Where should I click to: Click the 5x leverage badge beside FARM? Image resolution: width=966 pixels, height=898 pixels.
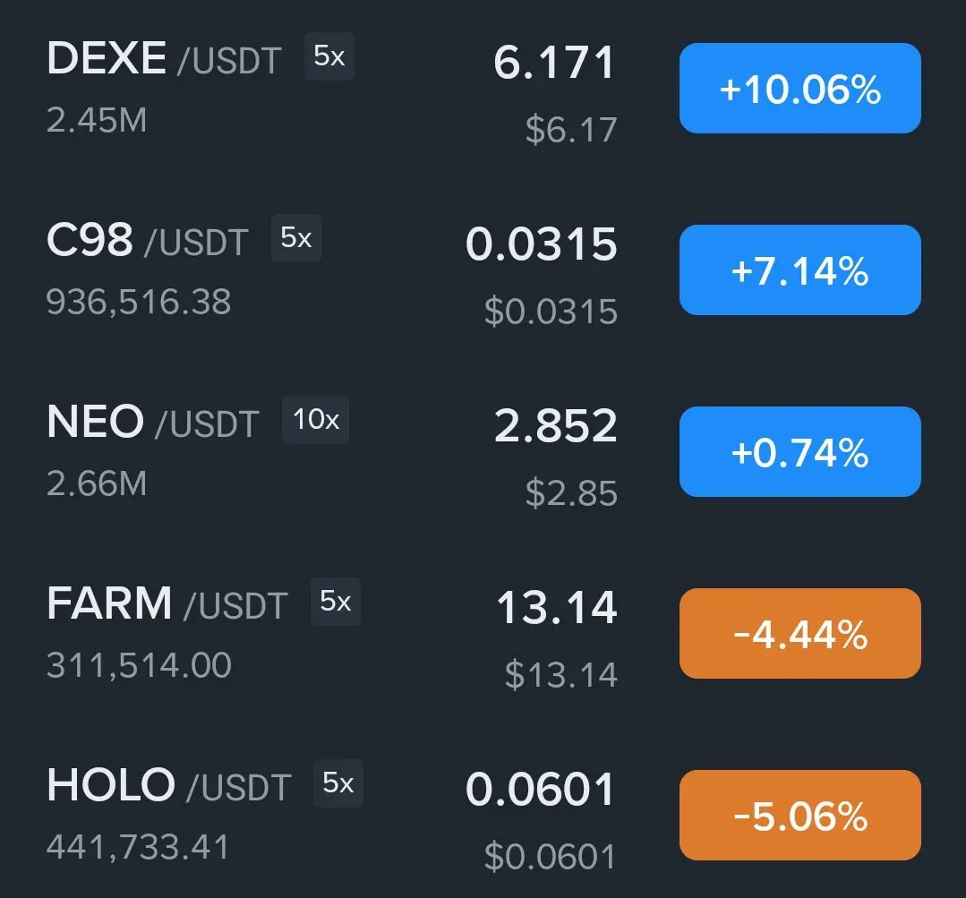click(x=336, y=602)
